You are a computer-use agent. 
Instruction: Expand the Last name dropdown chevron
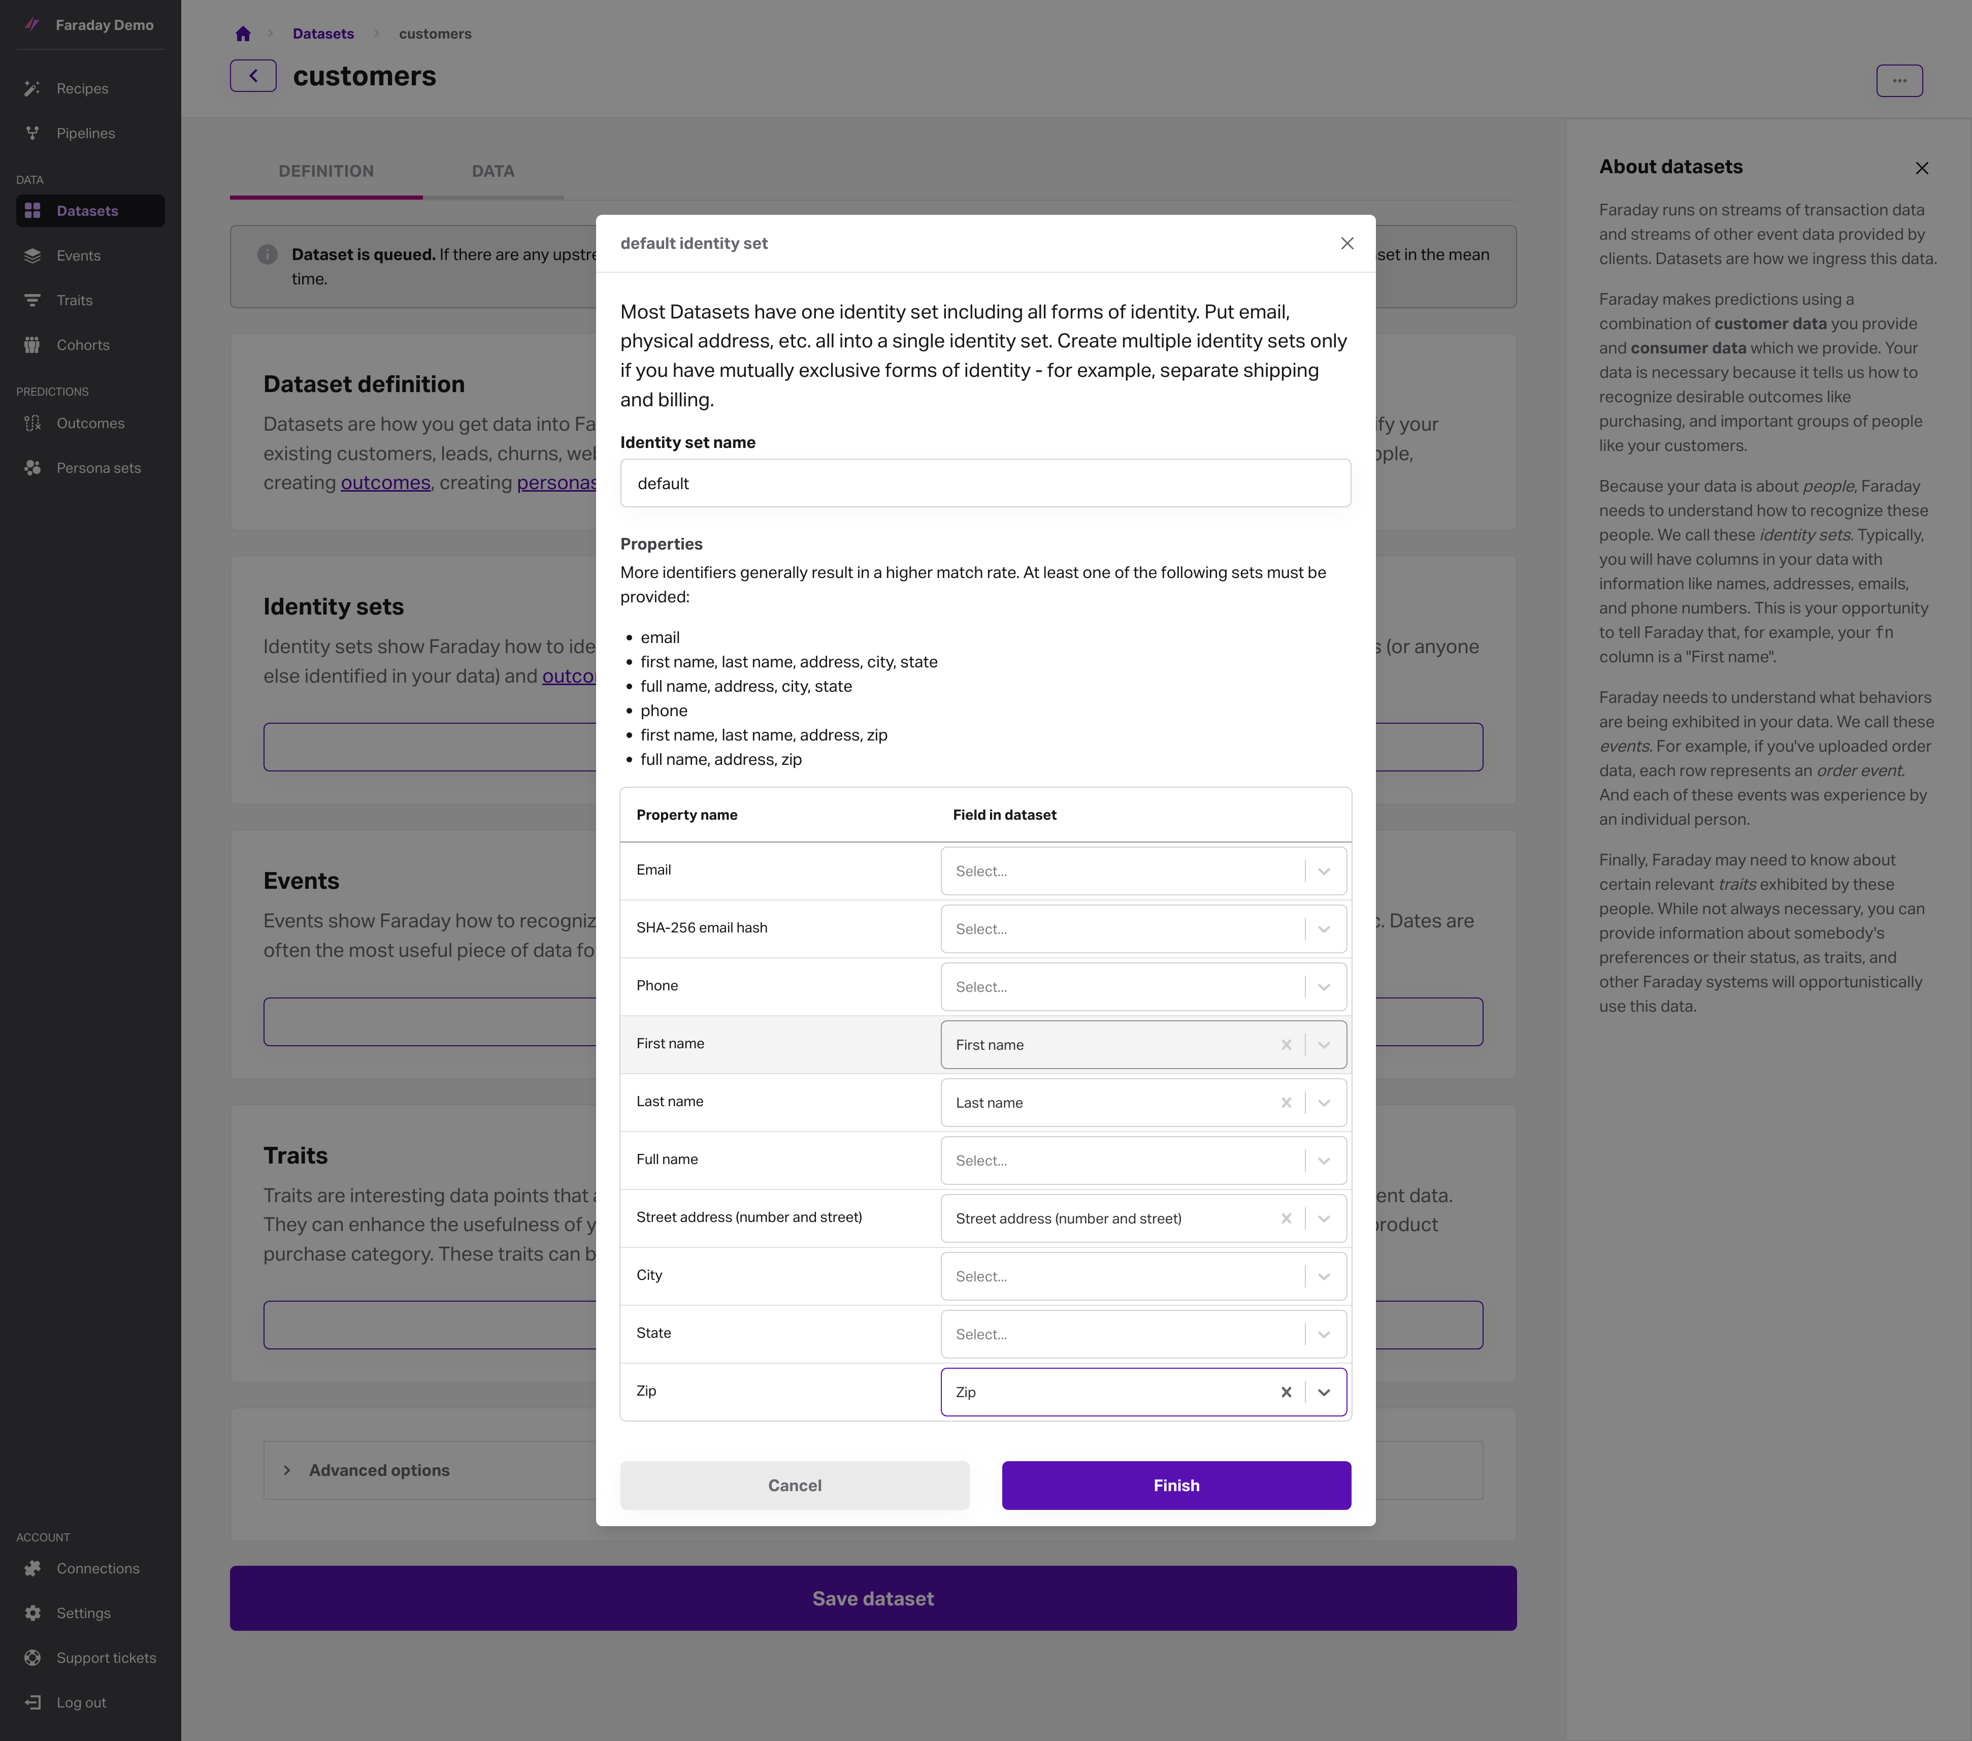1324,1102
